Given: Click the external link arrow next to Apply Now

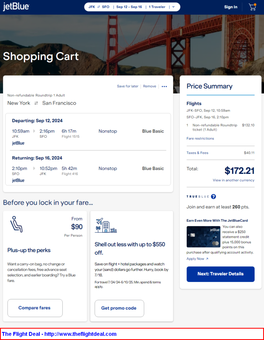Looking at the screenshot, I should 207,259.
